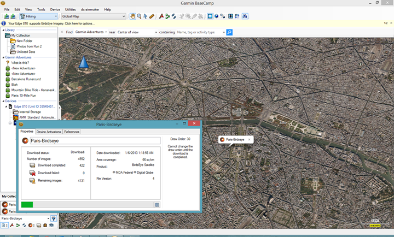Select the Properties tab
The width and height of the screenshot is (394, 237).
(27, 132)
